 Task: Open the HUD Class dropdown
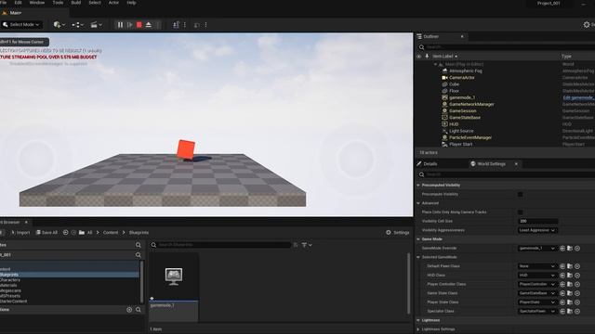[537, 276]
